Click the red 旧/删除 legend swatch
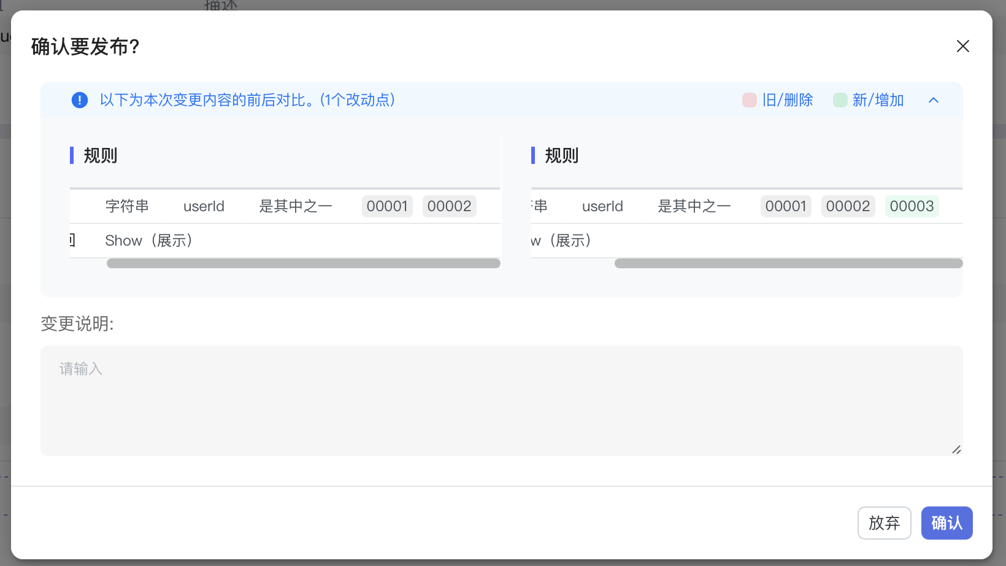1006x566 pixels. (749, 100)
